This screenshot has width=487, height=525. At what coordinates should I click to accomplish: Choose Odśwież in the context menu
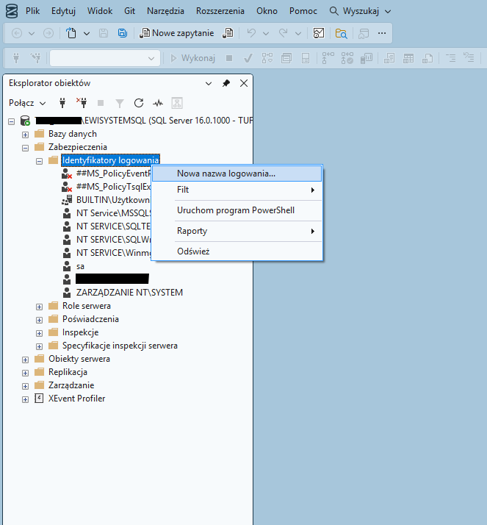click(x=193, y=251)
